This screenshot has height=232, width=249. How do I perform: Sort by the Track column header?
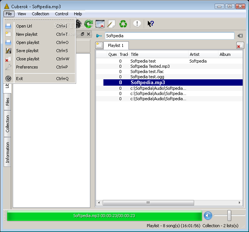pos(124,54)
